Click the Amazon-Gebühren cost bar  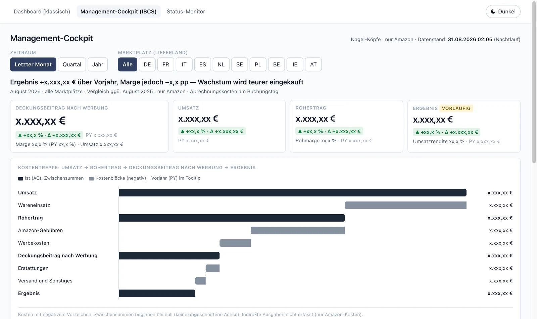click(x=298, y=230)
